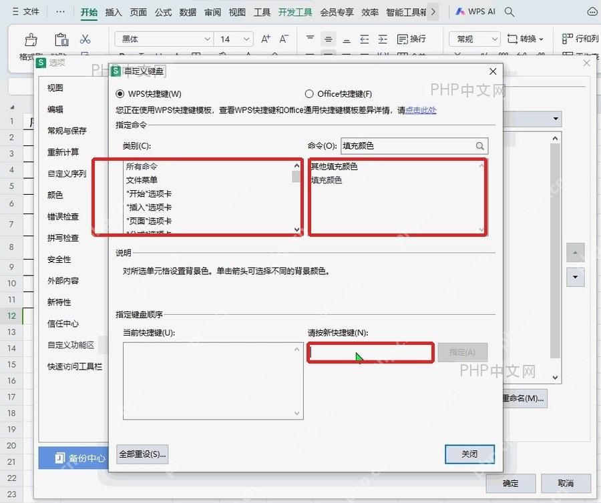Click the 备份中心 backup center button

[73, 458]
